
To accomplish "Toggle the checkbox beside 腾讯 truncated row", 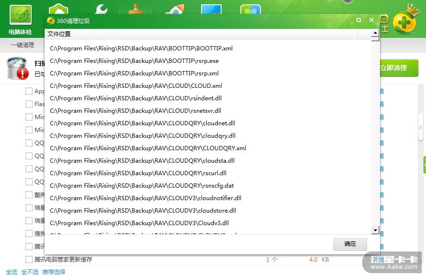I will click(29, 246).
